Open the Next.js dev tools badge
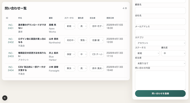190x103 pixels. 5,98
